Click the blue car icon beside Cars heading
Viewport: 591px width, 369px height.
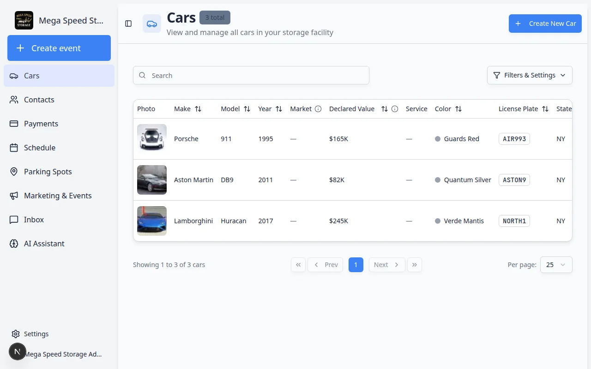(151, 24)
